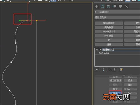The height and width of the screenshot is (105, 140).
Task: Switch to the Modify panel tab
Action: coord(102,6)
